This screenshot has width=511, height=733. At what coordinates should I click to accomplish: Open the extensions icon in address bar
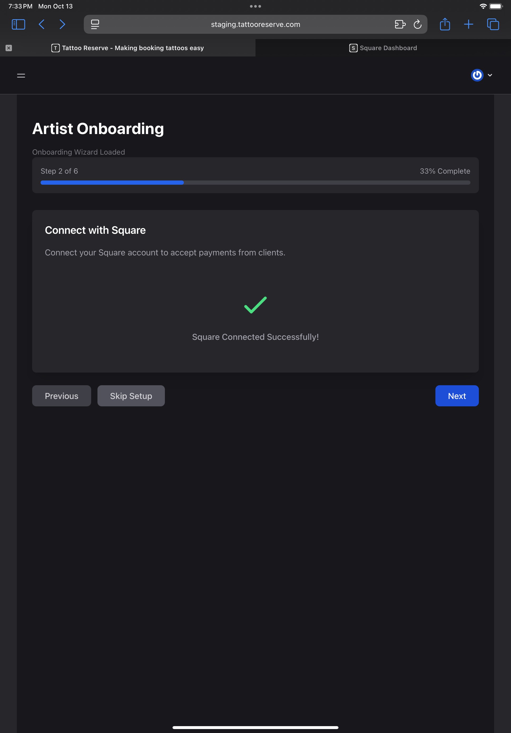point(400,25)
